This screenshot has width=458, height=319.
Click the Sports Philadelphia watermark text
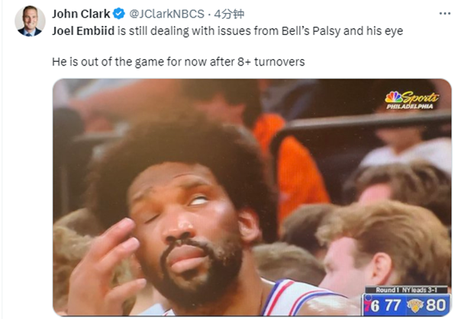coord(412,100)
